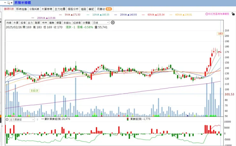
Task: Switch to the 即時走勢 tab
Action: point(21,9)
